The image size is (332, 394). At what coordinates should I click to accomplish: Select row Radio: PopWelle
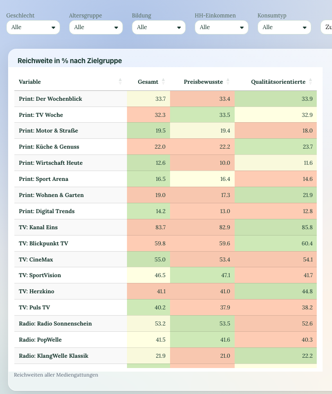point(166,339)
